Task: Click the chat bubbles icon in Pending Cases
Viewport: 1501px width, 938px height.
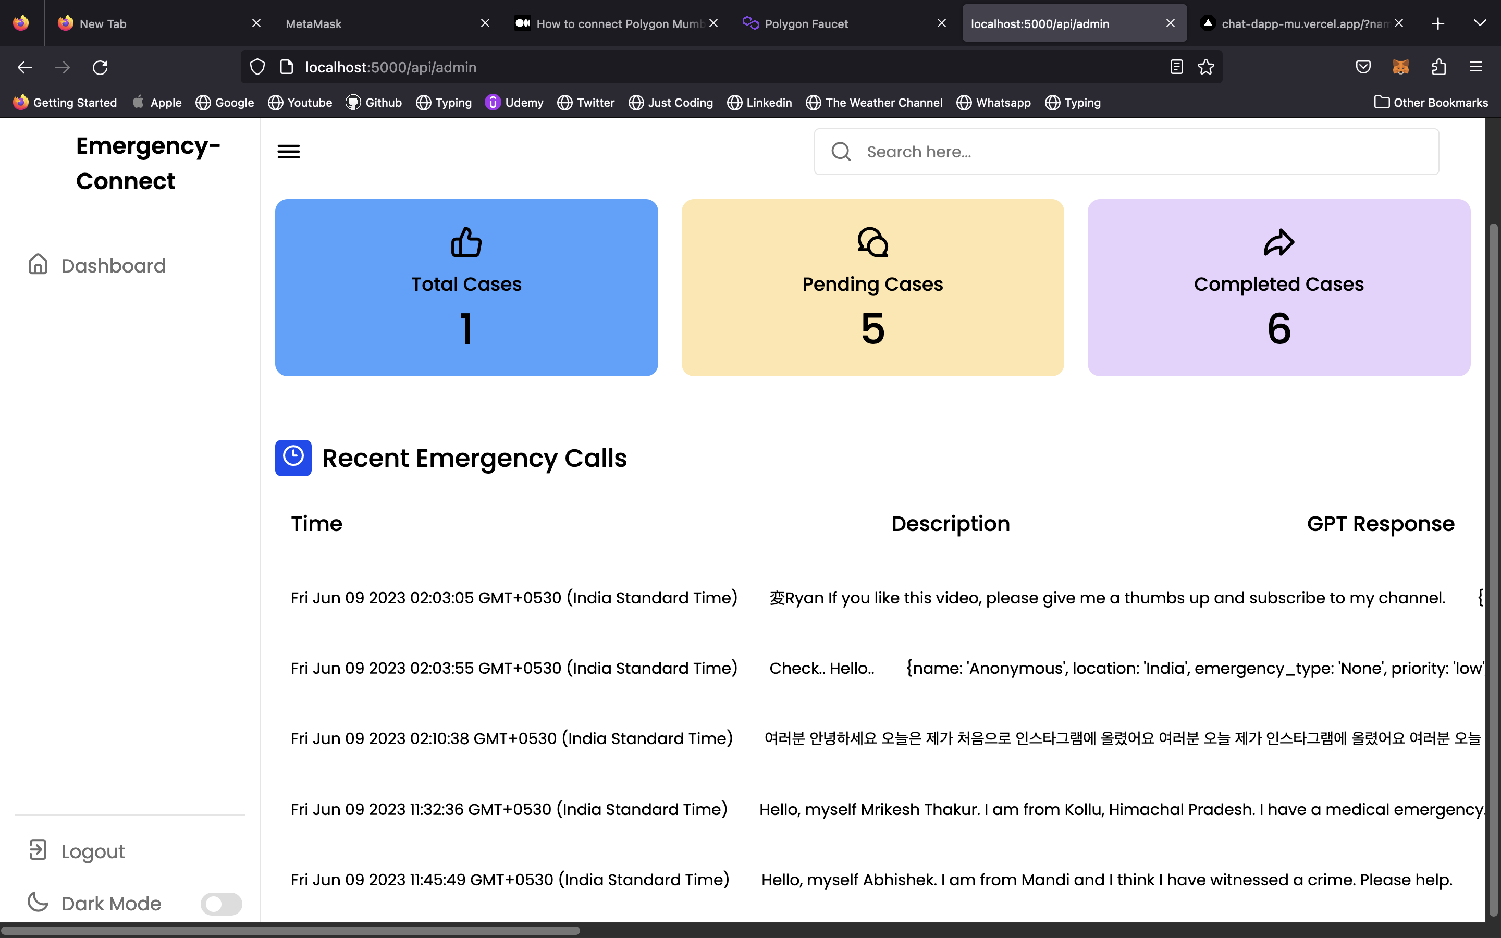Action: 872,242
